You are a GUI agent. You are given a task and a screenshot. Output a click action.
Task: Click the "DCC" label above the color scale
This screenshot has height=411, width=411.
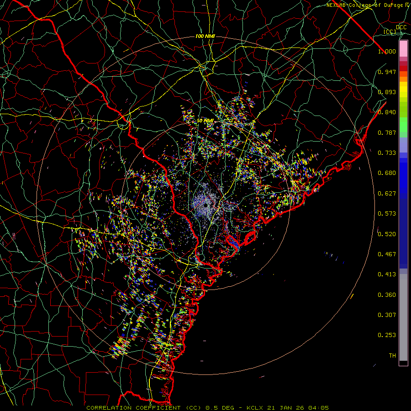coord(401,27)
